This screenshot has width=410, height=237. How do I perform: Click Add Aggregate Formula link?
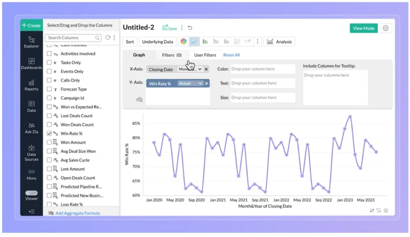77,213
